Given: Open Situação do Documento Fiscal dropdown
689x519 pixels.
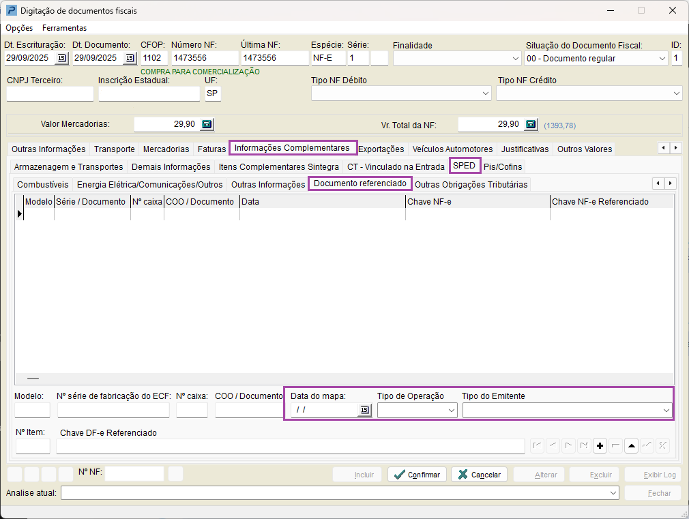Looking at the screenshot, I should pyautogui.click(x=662, y=59).
